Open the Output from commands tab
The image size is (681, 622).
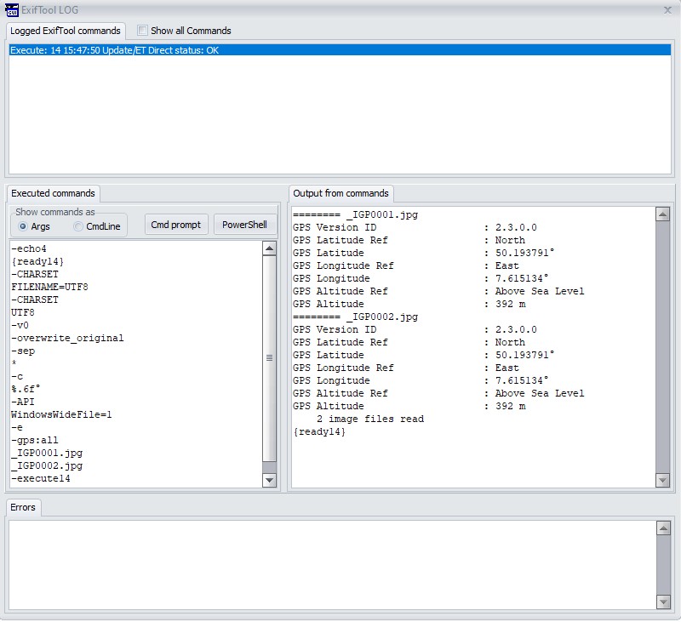341,193
